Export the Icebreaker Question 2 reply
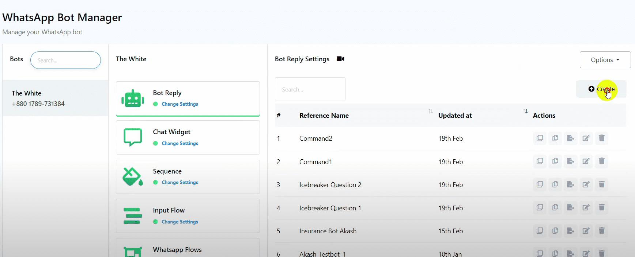 570,184
